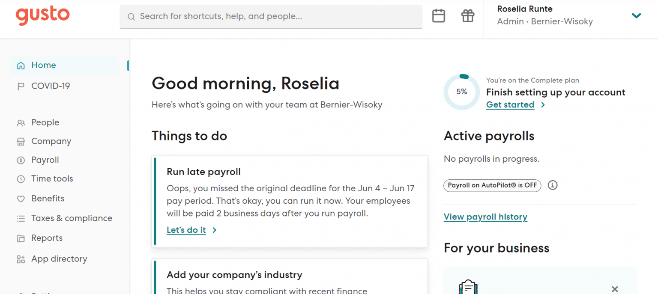Screen dimensions: 658x294
Task: Click the Time tools clock icon
Action: (21, 179)
